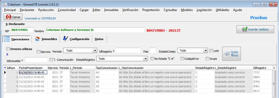Click into the IdInmueble filter field
279x98 pixels.
(37, 60)
